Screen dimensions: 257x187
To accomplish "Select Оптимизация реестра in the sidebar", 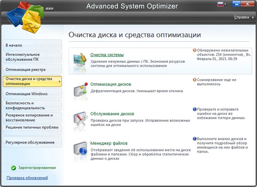I will pyautogui.click(x=26, y=69).
